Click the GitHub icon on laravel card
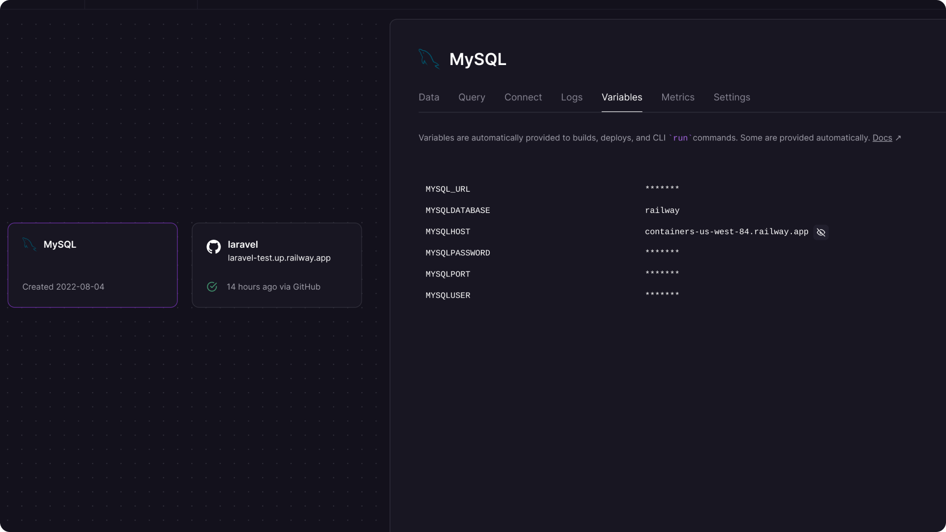The width and height of the screenshot is (946, 532). (213, 247)
